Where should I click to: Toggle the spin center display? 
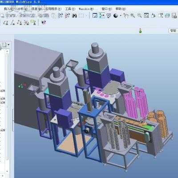(x=102, y=16)
